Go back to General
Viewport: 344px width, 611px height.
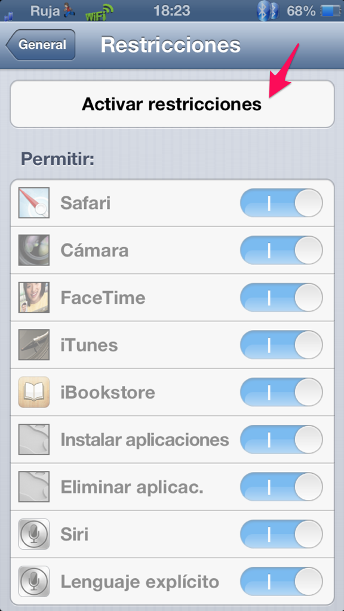coord(41,45)
